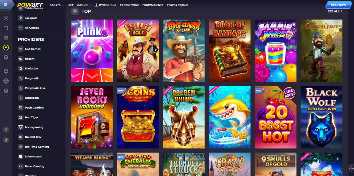Open the Jackpots category link

[31, 18]
